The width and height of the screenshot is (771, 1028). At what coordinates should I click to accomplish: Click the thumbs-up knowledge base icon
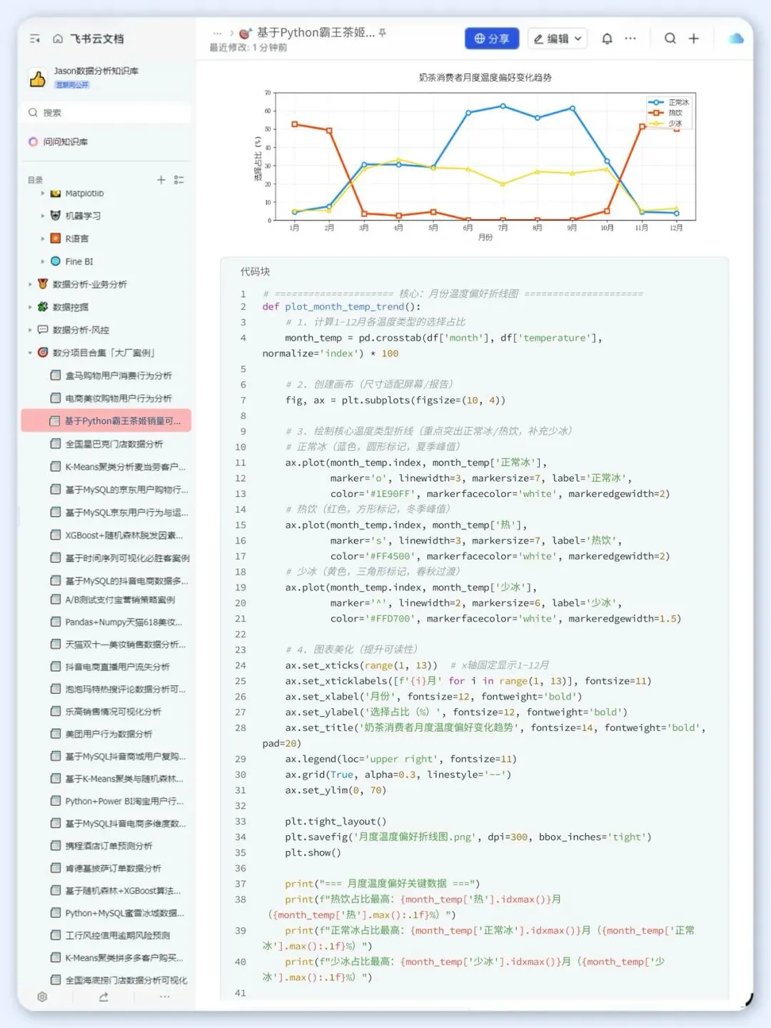[38, 78]
